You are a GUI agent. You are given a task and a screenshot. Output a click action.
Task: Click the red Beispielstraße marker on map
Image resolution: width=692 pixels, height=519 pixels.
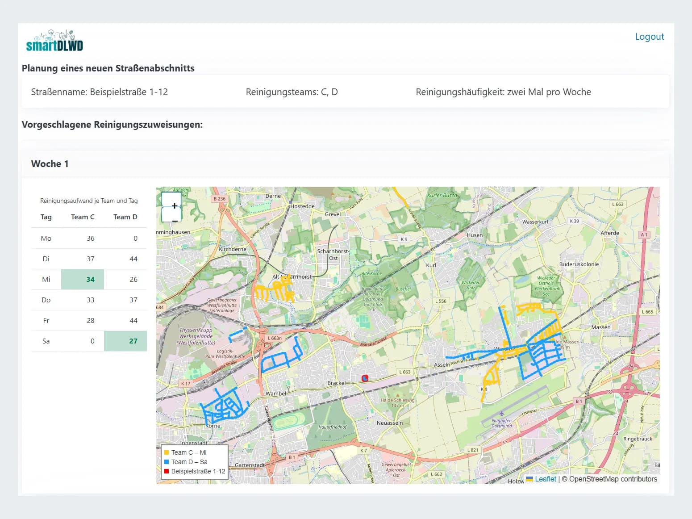(x=365, y=378)
